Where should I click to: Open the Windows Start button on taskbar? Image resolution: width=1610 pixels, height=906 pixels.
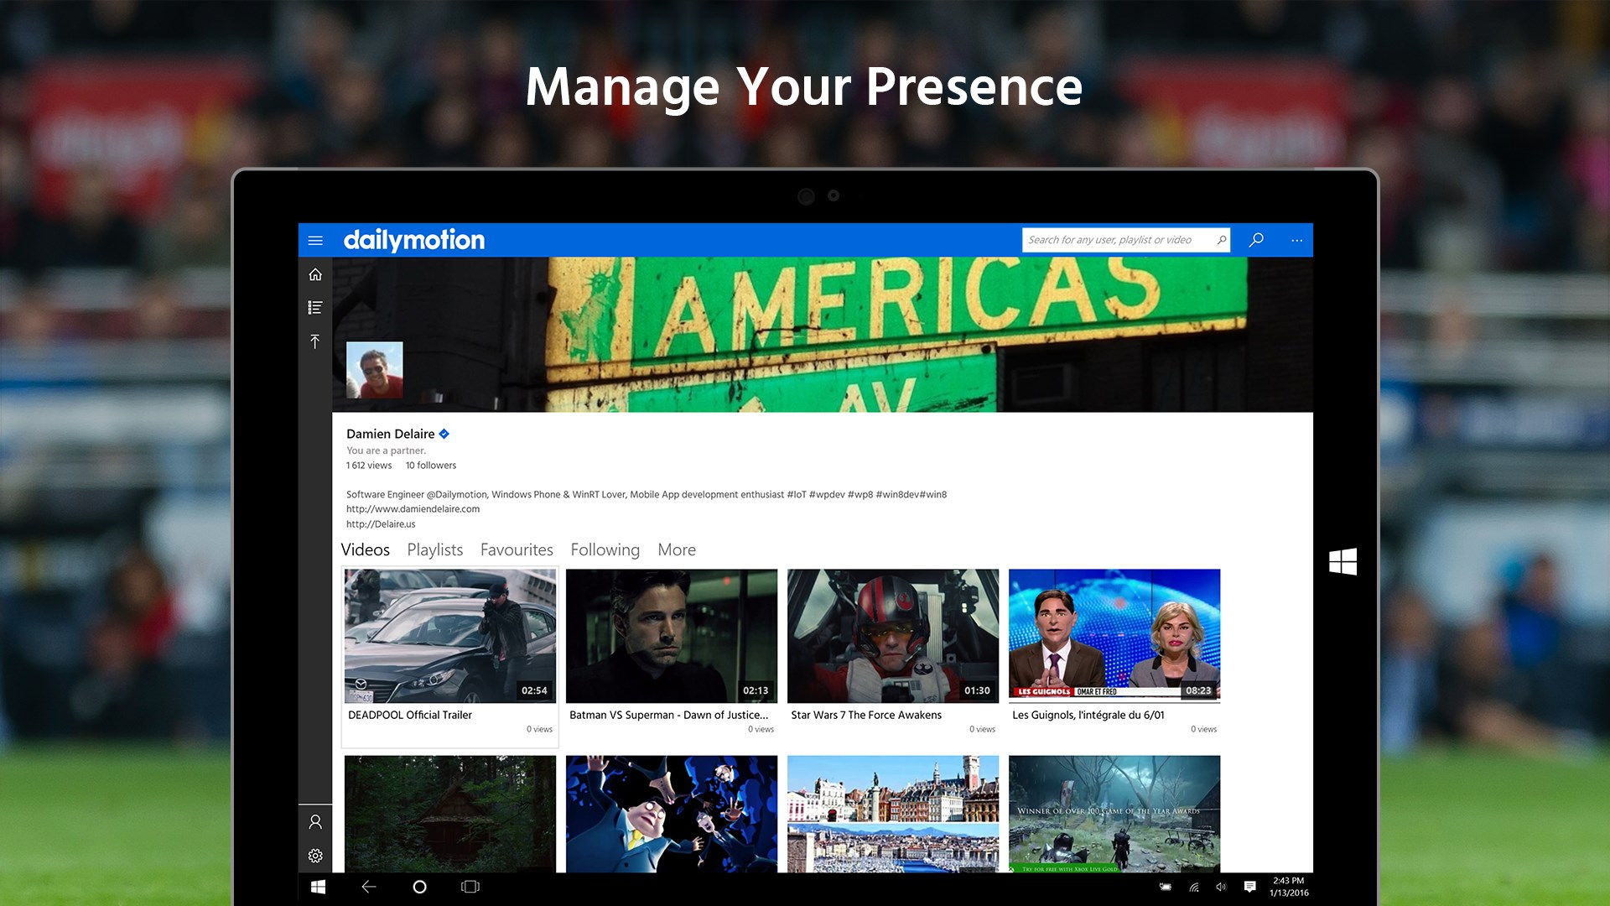pos(317,886)
